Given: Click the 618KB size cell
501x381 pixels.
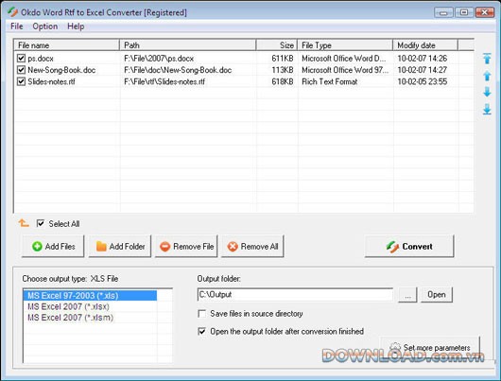Looking at the screenshot, I should 283,81.
